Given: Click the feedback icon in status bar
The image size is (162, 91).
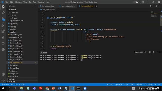Looking at the screenshot, I should [x=155, y=85].
